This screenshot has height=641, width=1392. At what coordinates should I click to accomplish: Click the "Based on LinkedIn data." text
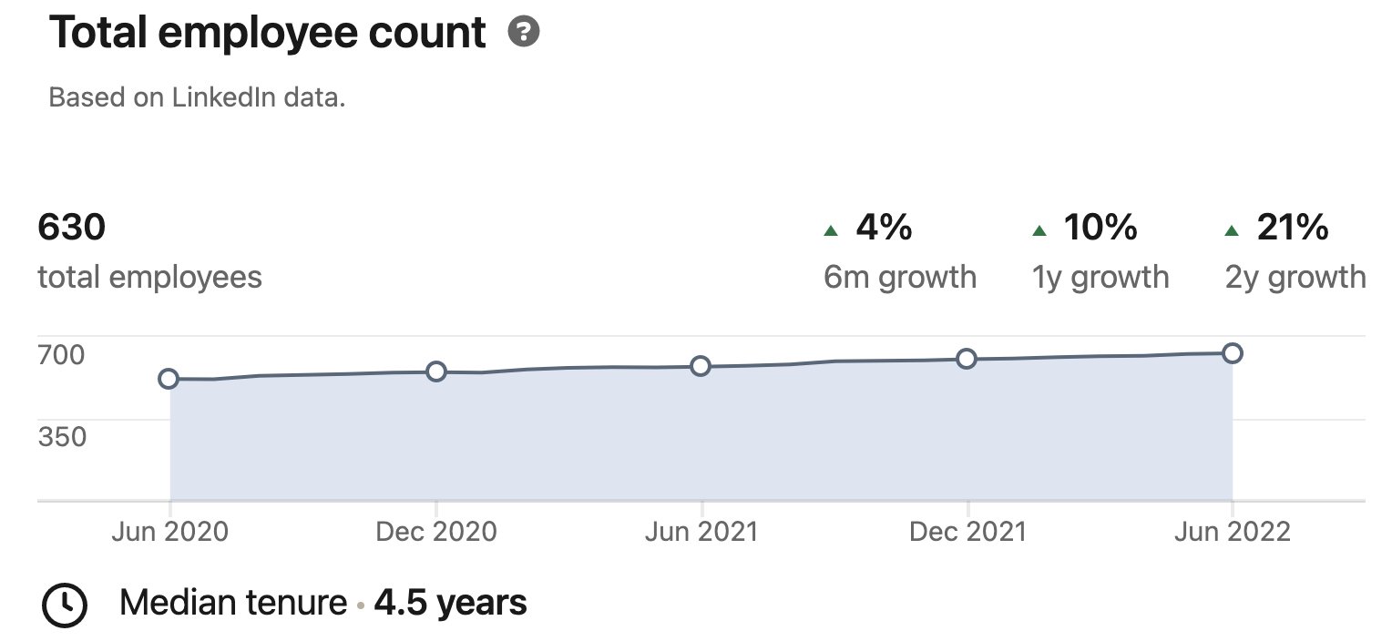[197, 97]
